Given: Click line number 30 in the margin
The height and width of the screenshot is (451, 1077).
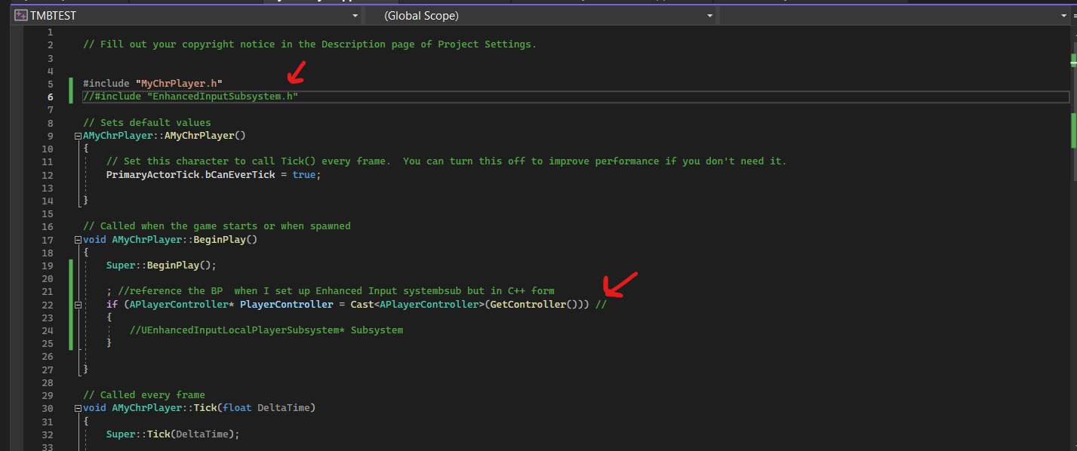Looking at the screenshot, I should pos(47,408).
